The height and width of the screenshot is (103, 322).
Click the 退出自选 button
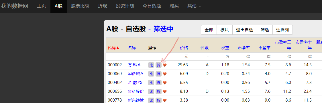(x=244, y=30)
